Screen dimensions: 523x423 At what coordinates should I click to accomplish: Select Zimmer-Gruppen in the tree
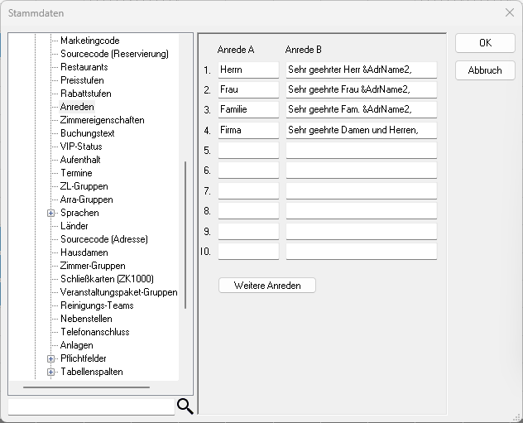tap(93, 266)
